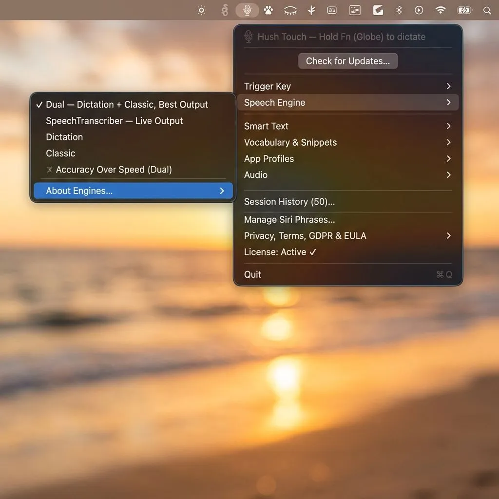This screenshot has width=499, height=499.
Task: Click License: Active status item
Action: pyautogui.click(x=280, y=252)
